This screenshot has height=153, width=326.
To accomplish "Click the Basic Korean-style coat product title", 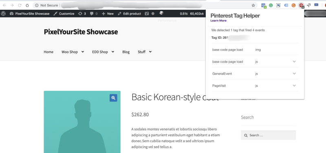I will 175,97.
